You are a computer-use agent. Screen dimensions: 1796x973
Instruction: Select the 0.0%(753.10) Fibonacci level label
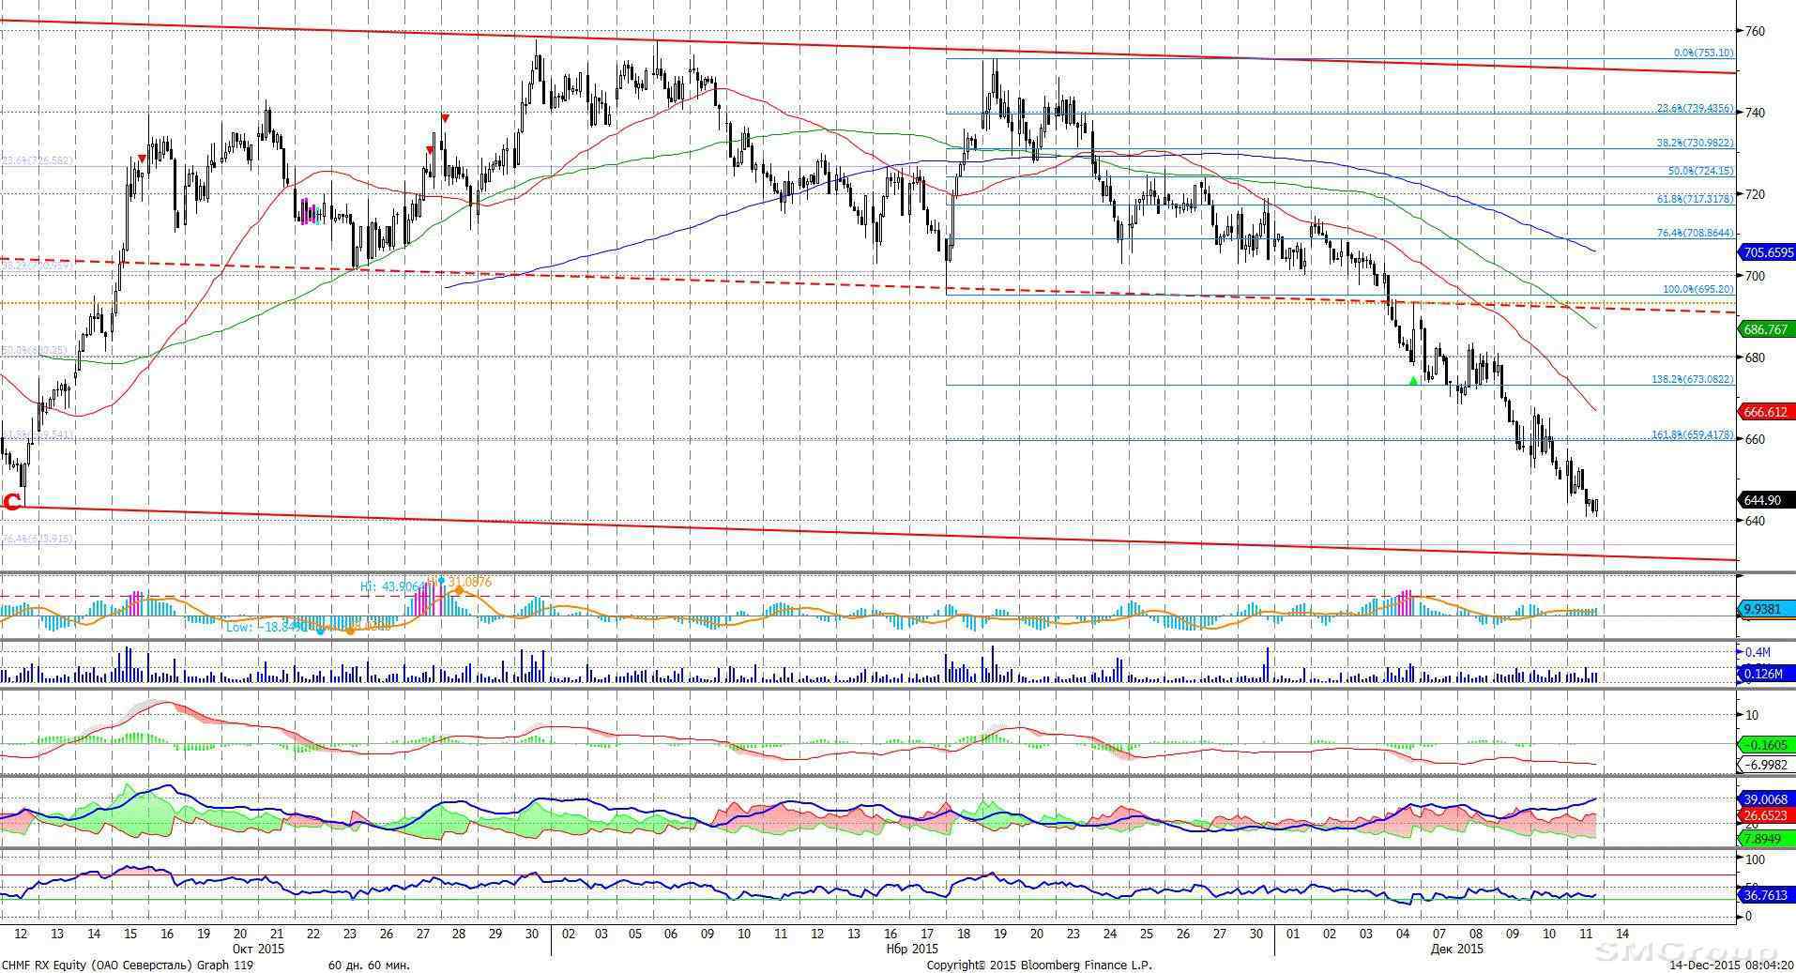click(x=1703, y=53)
